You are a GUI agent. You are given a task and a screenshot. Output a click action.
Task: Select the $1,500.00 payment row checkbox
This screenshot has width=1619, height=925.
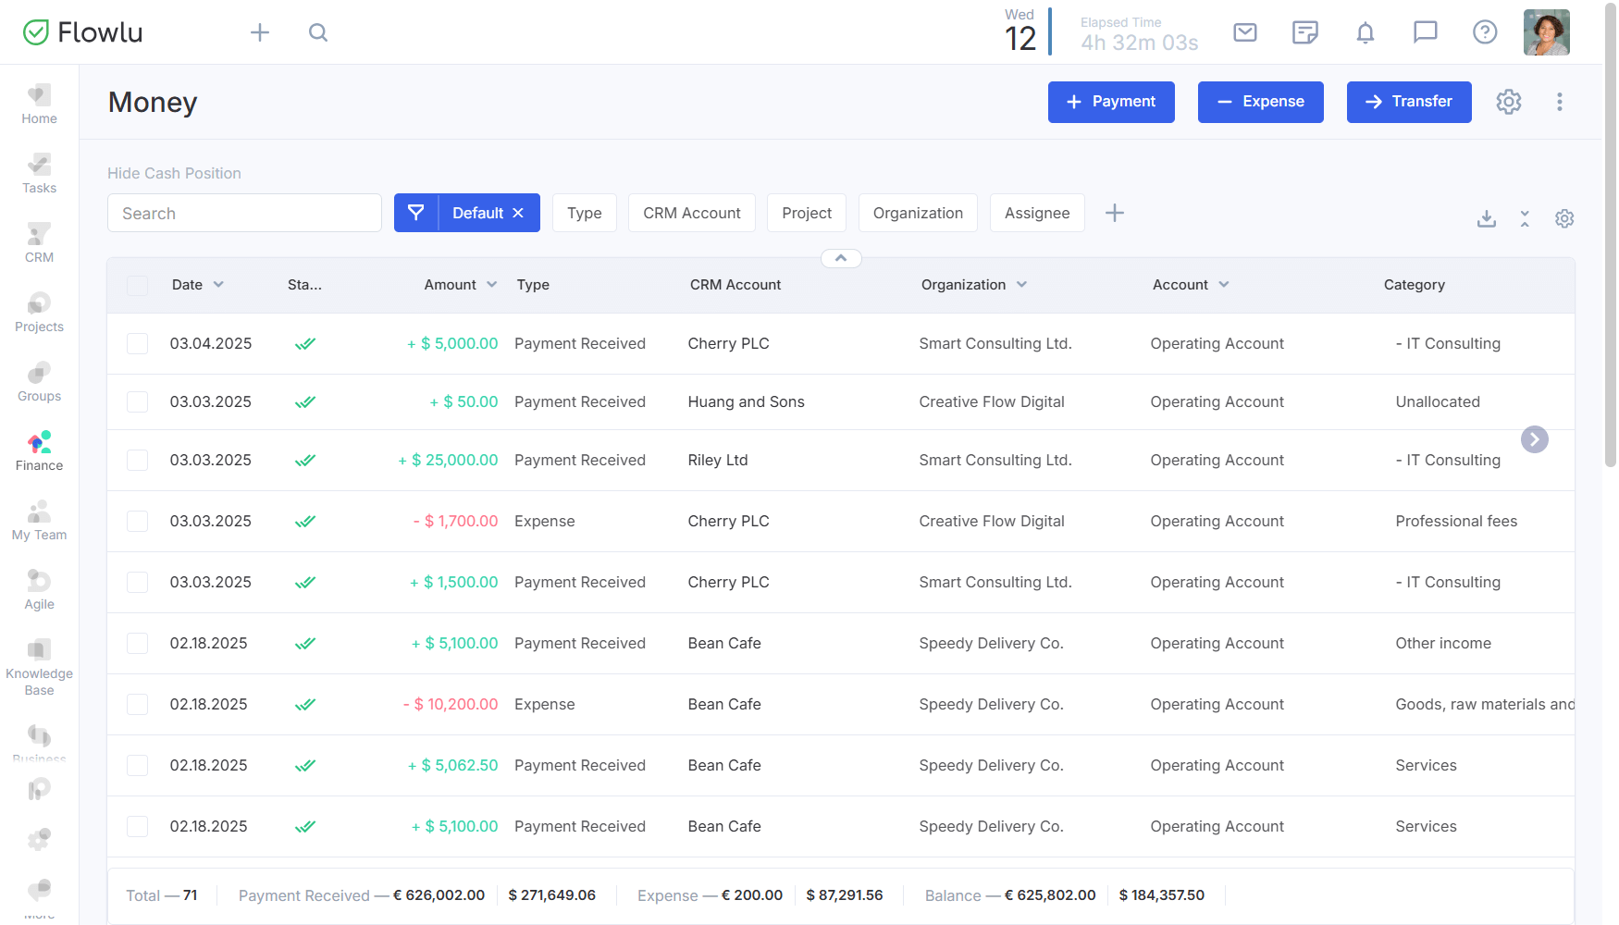click(x=137, y=582)
